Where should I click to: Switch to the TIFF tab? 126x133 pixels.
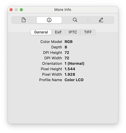tap(88, 32)
